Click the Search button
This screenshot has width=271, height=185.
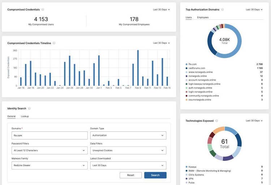coord(155,175)
